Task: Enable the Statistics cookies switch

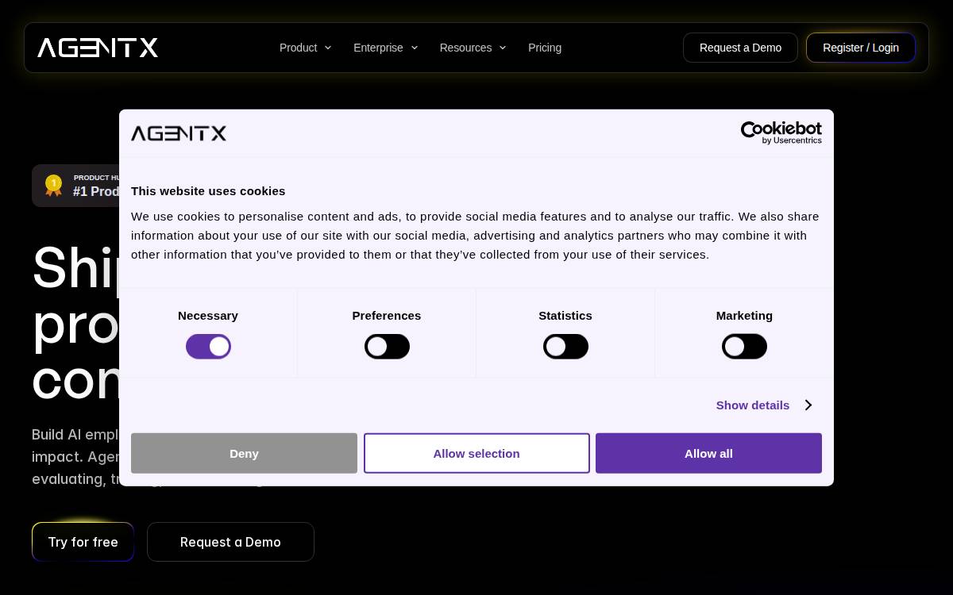Action: pyautogui.click(x=565, y=347)
